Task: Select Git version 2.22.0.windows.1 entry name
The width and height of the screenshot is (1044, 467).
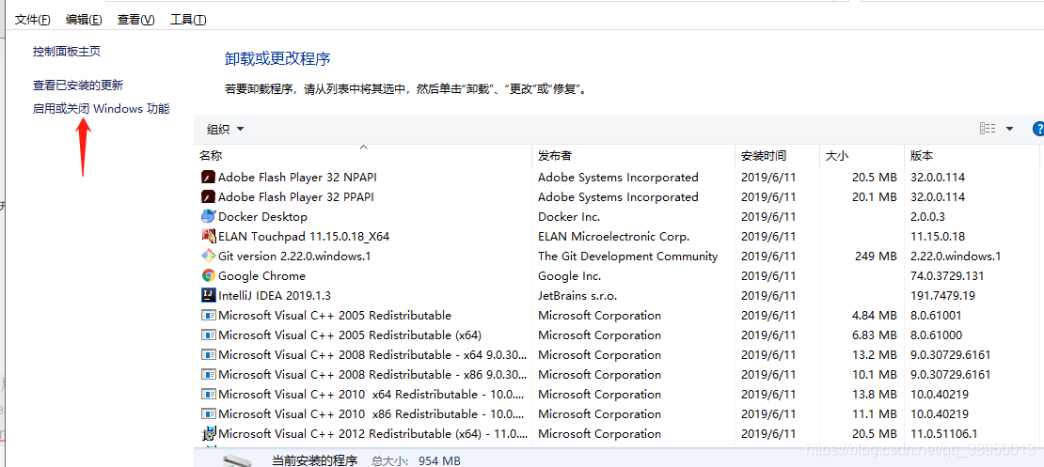Action: tap(294, 257)
